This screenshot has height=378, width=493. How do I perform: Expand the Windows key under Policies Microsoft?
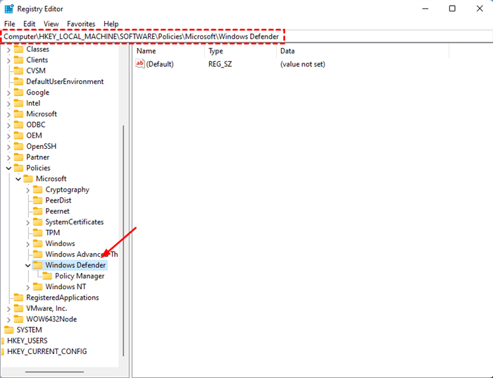27,244
